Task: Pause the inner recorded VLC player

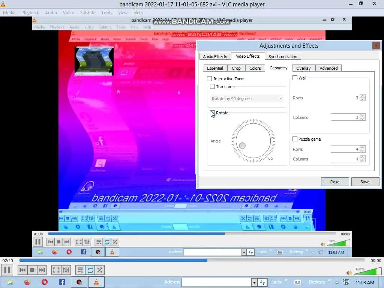Action: click(x=38, y=242)
